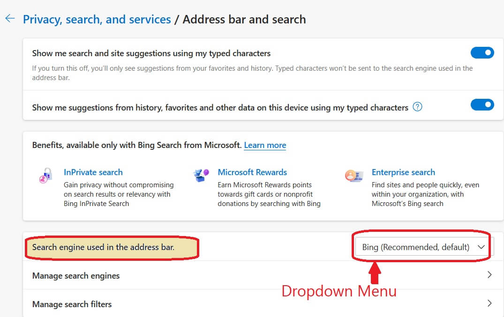Screen dimensions: 504x317
Task: Open the Learn more link about Bing benefits
Action: click(x=265, y=145)
